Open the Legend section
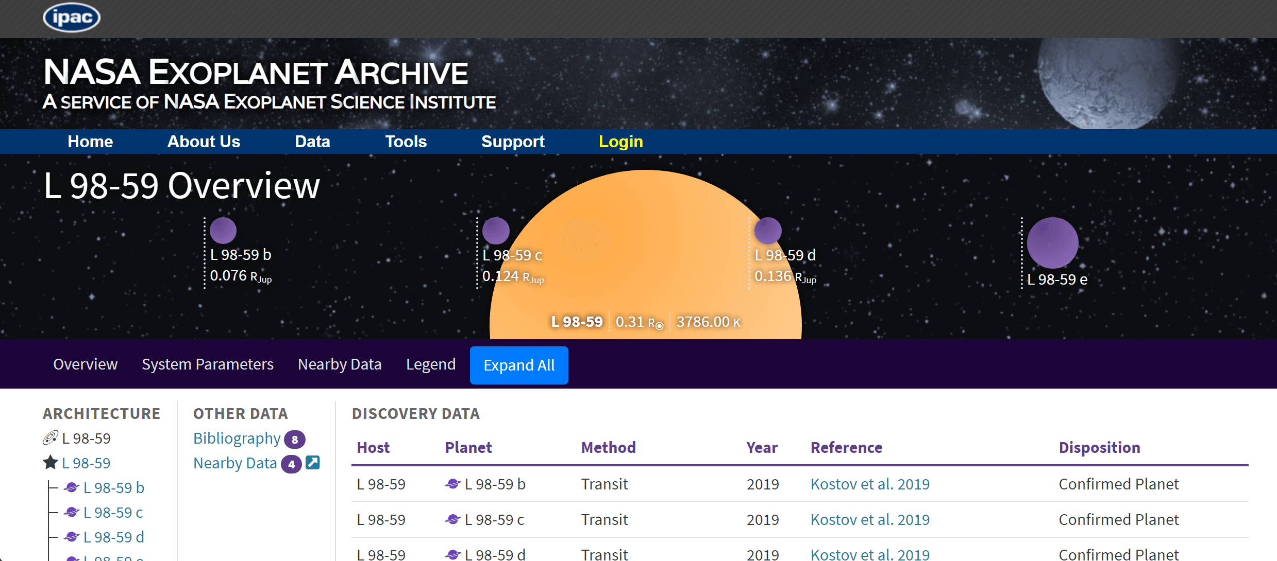 pos(431,364)
